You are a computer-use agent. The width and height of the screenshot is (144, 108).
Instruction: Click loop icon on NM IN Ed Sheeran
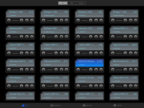101,70
